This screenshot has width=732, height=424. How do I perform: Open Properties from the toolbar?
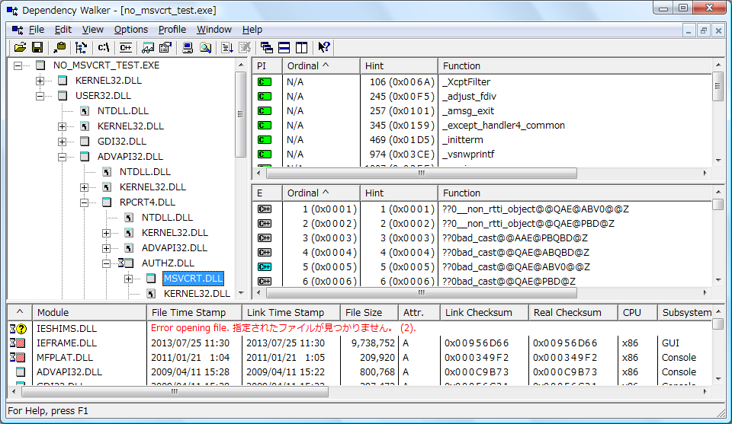coord(165,48)
